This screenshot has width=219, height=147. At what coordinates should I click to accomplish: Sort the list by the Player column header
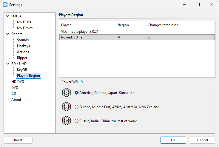(x=88, y=25)
